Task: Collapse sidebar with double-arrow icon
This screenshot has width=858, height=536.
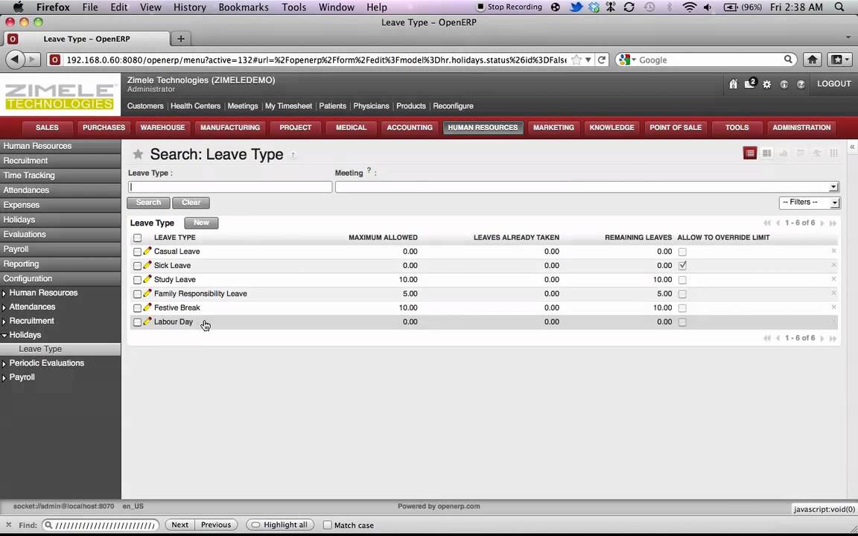Action: tap(852, 147)
